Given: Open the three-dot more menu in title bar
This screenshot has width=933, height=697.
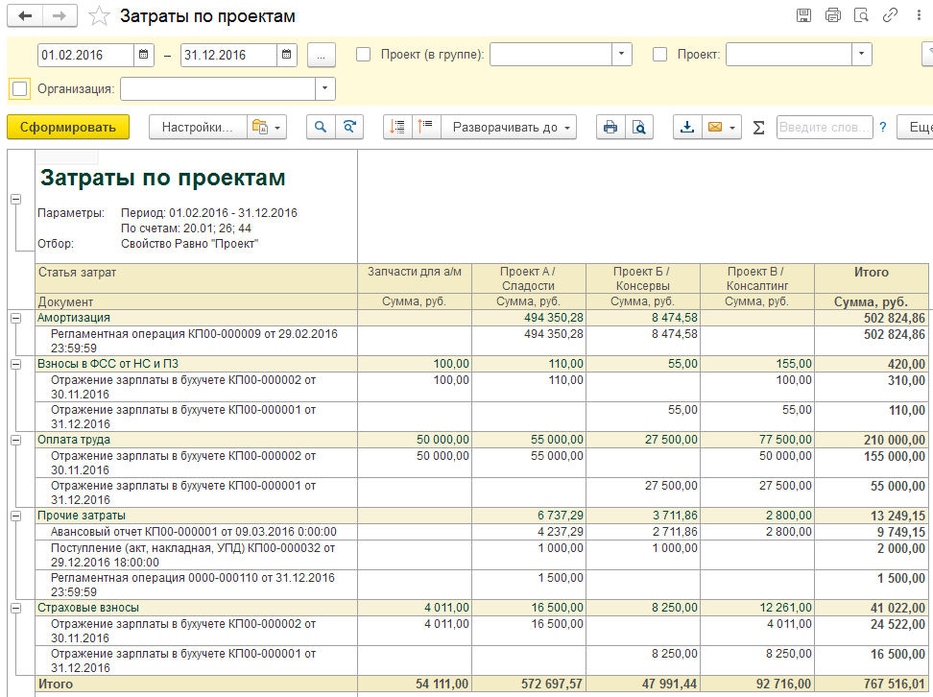Looking at the screenshot, I should point(919,15).
